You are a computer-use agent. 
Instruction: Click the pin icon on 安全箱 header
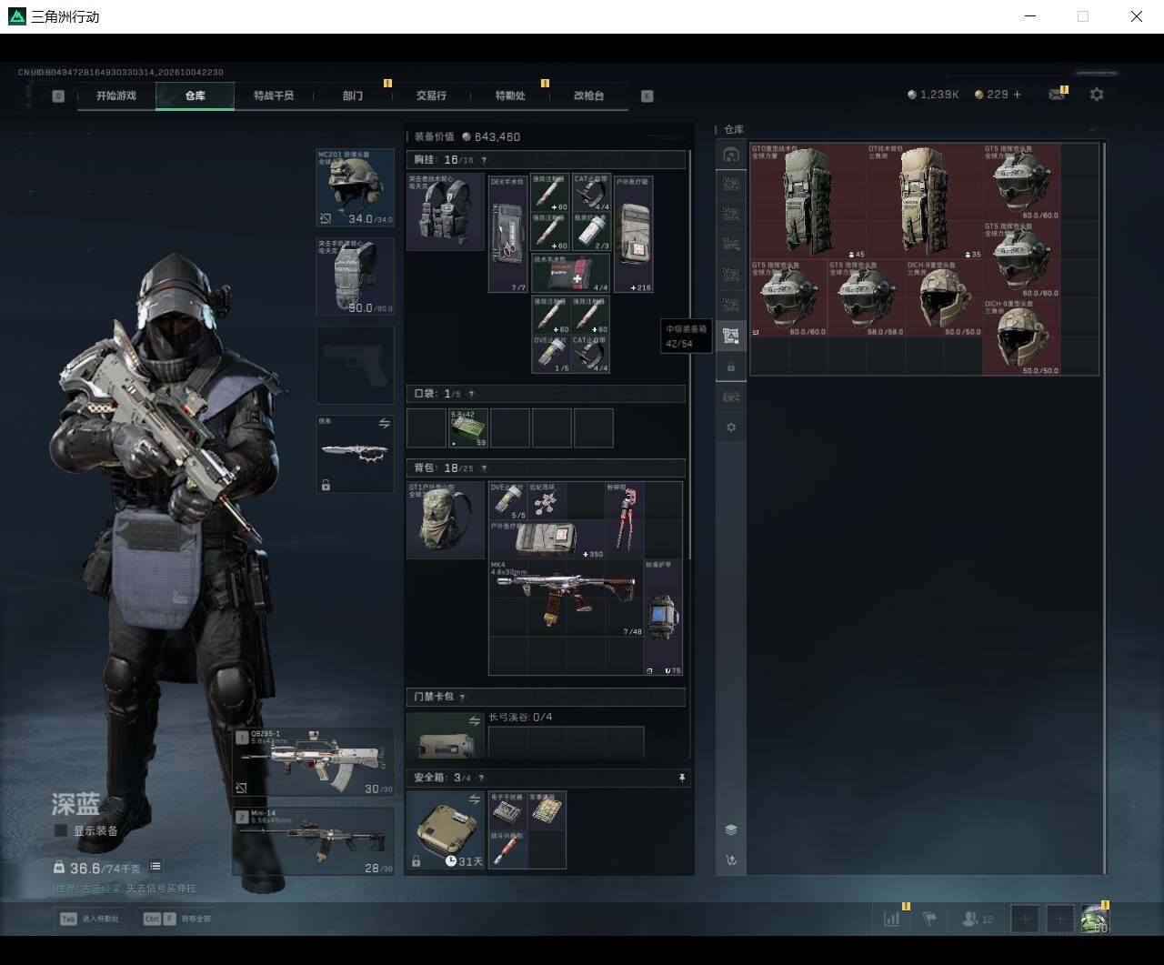tap(682, 778)
